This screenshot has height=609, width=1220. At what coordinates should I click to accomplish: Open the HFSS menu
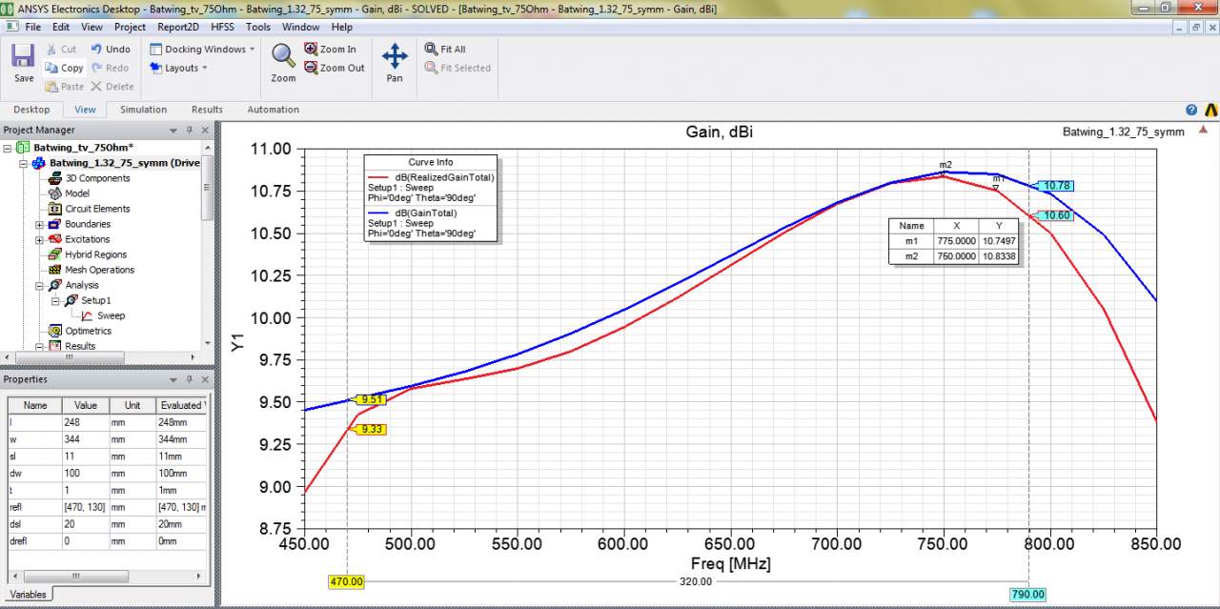(222, 27)
